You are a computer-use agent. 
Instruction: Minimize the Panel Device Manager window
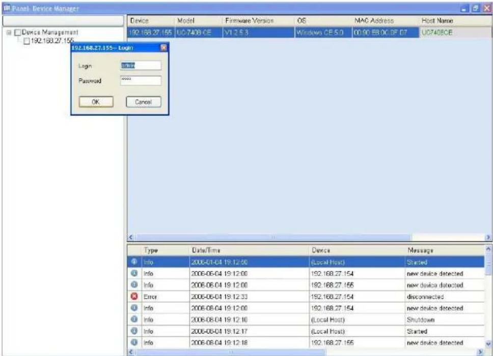coord(464,8)
